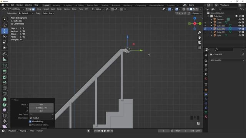Open Add Modifier dropdown
246x138 pixels.
[x=227, y=60]
